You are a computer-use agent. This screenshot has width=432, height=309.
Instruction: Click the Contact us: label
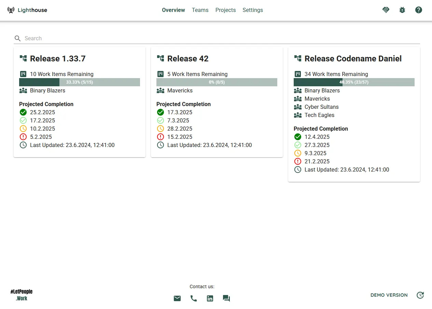(202, 286)
